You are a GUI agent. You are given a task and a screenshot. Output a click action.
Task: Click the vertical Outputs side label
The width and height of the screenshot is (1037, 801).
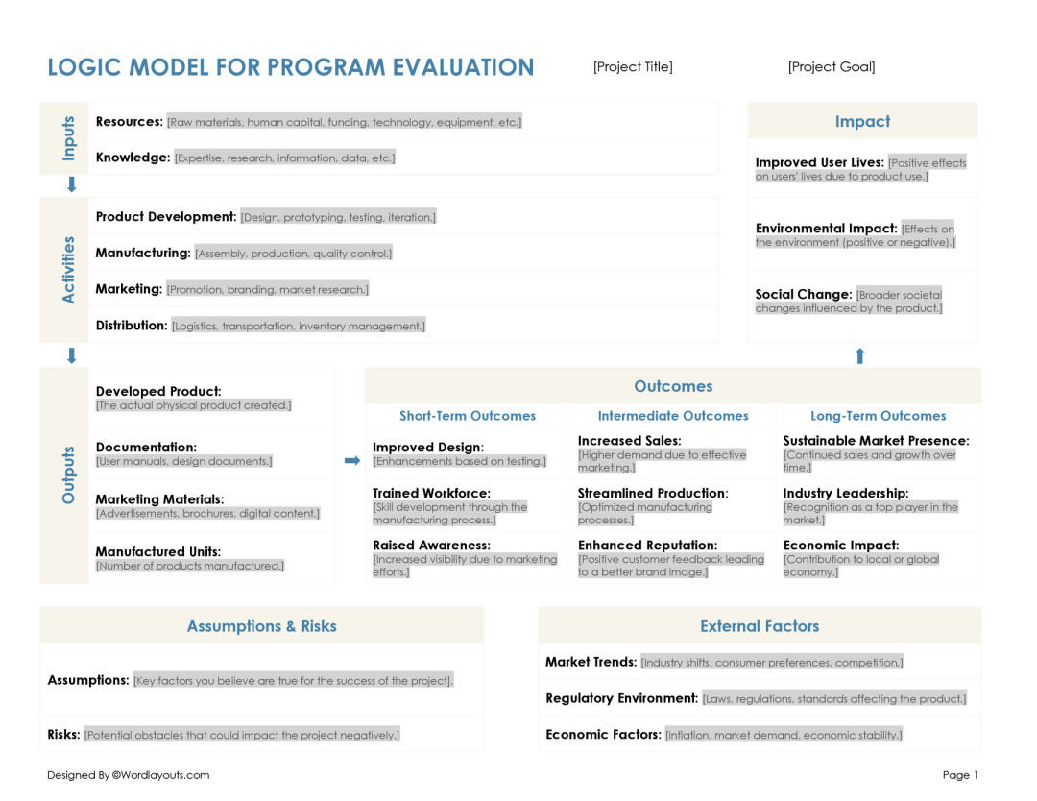point(68,474)
